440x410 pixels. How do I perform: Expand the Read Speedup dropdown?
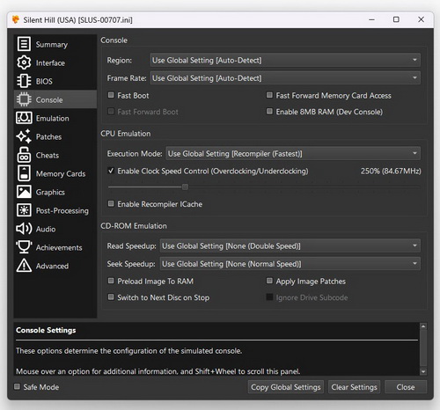[x=290, y=246]
